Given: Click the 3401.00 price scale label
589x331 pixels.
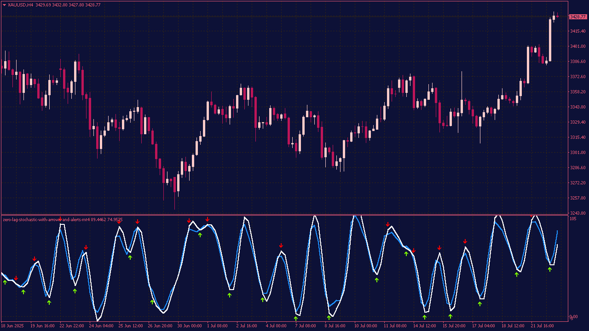Looking at the screenshot, I should 577,46.
